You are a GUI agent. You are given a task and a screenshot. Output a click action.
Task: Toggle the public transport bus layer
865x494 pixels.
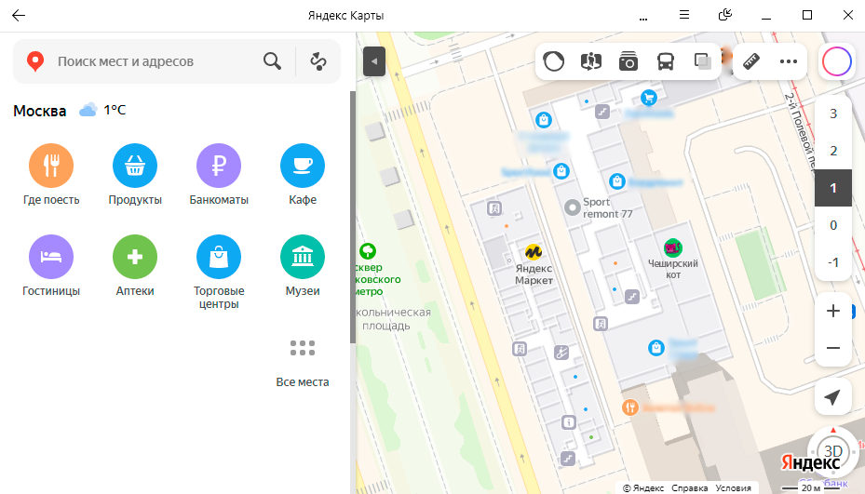point(666,62)
